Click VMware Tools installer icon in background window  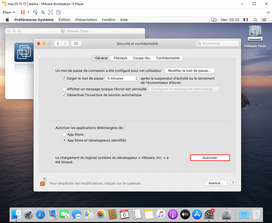[24, 52]
